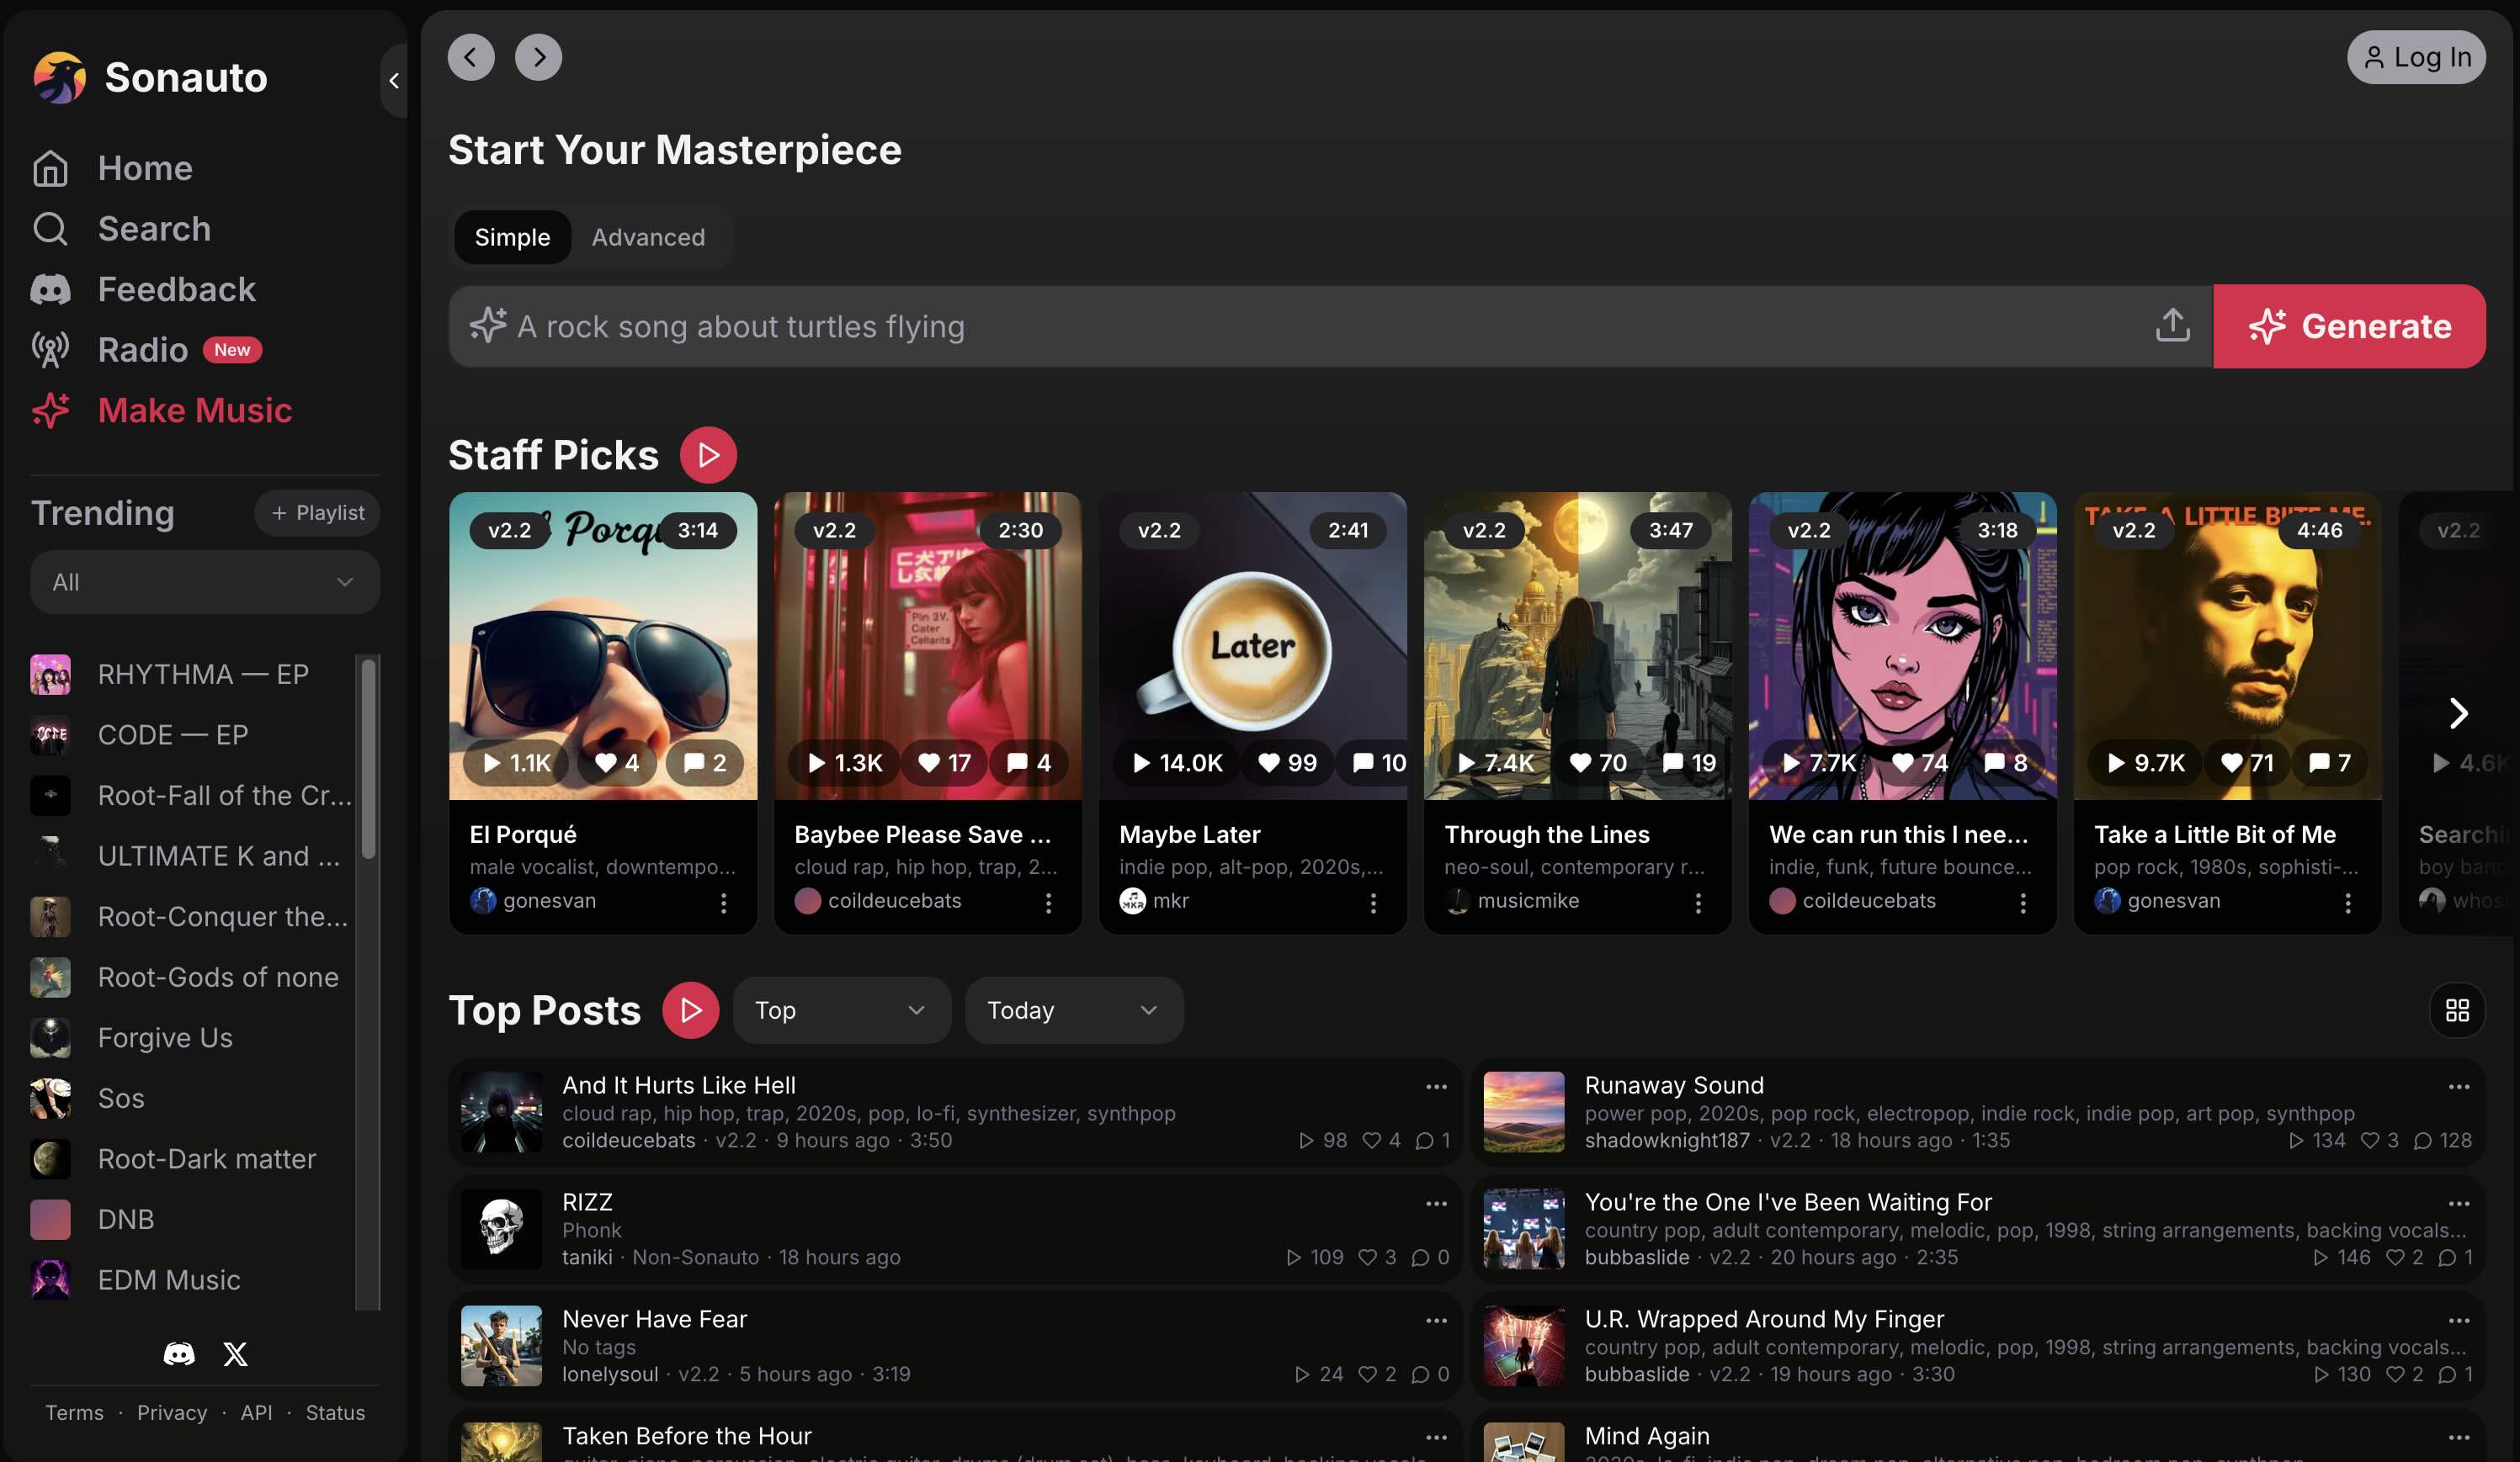The width and height of the screenshot is (2520, 1462).
Task: Switch to the Advanced tab
Action: tap(648, 237)
